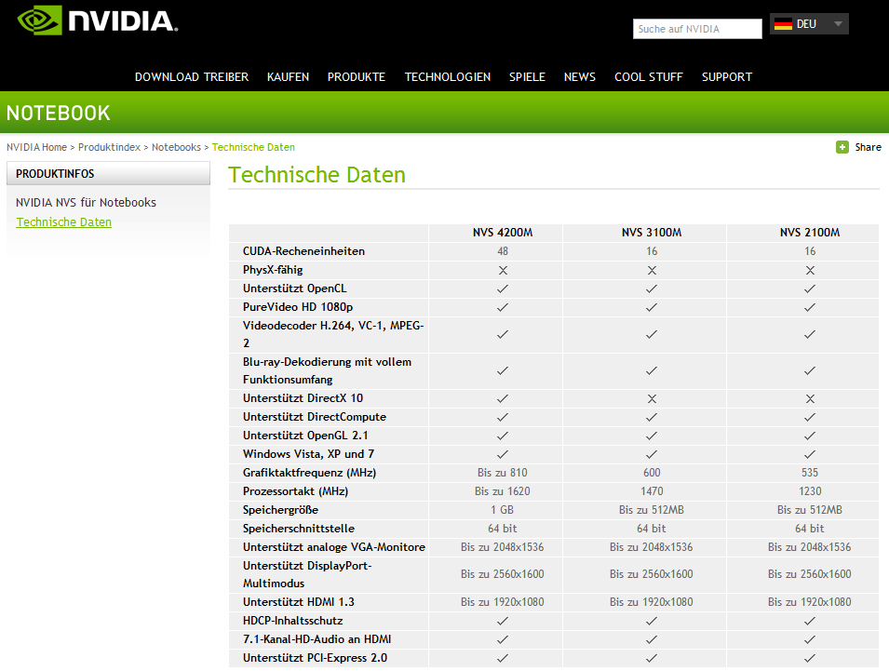Go to NVIDIA Home breadcrumb link
Viewport: 889px width, 671px height.
(x=36, y=147)
